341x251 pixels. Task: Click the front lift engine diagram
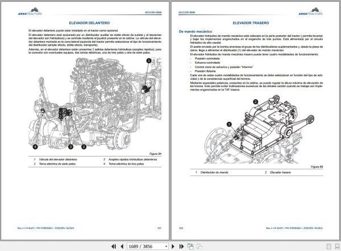point(95,104)
